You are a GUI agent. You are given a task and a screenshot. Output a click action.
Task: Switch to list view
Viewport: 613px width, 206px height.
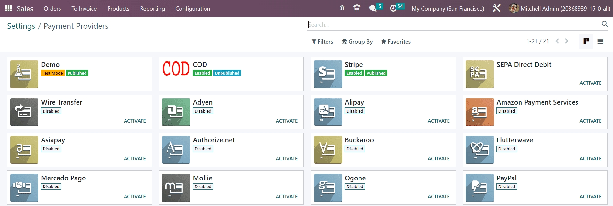point(600,41)
